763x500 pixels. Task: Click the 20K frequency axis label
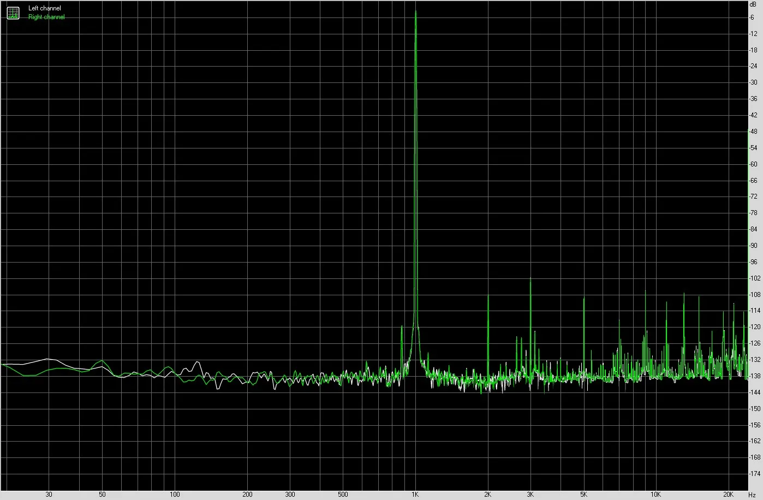[x=729, y=495]
